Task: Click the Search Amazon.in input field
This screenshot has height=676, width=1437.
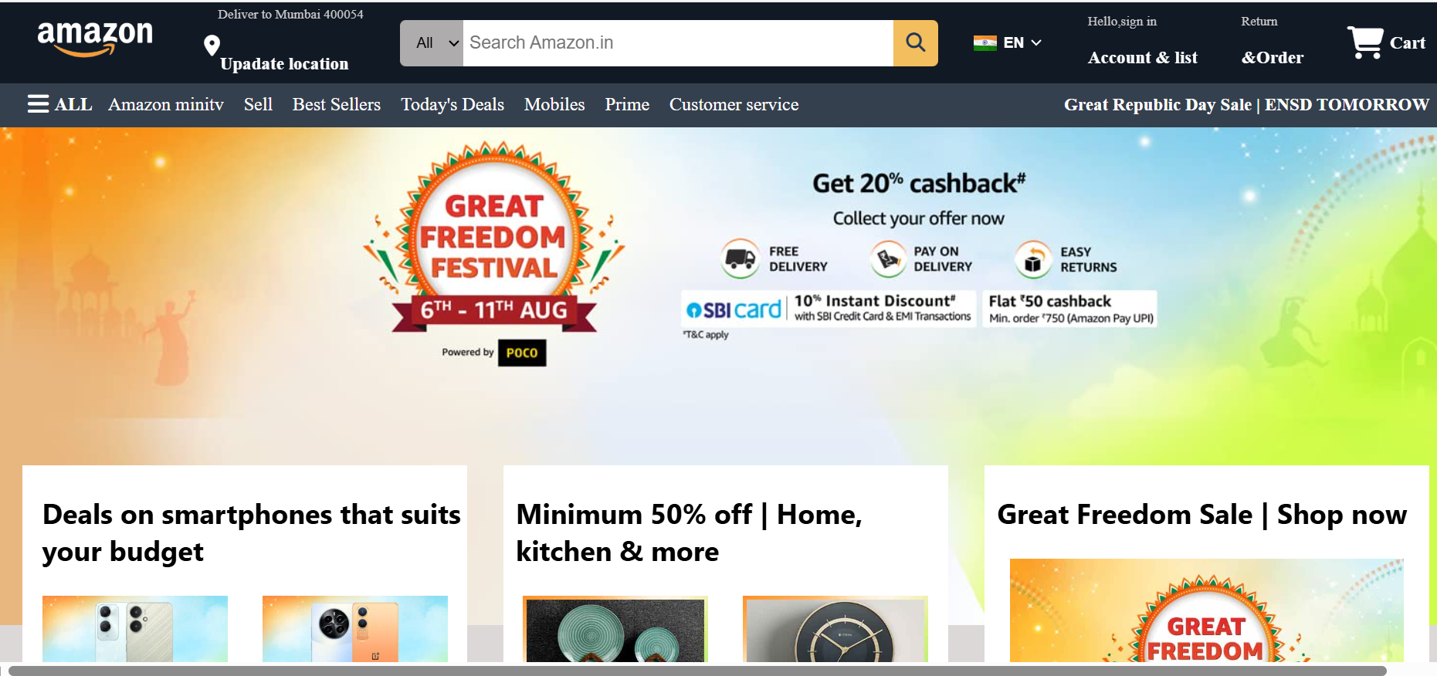Action: pyautogui.click(x=678, y=43)
